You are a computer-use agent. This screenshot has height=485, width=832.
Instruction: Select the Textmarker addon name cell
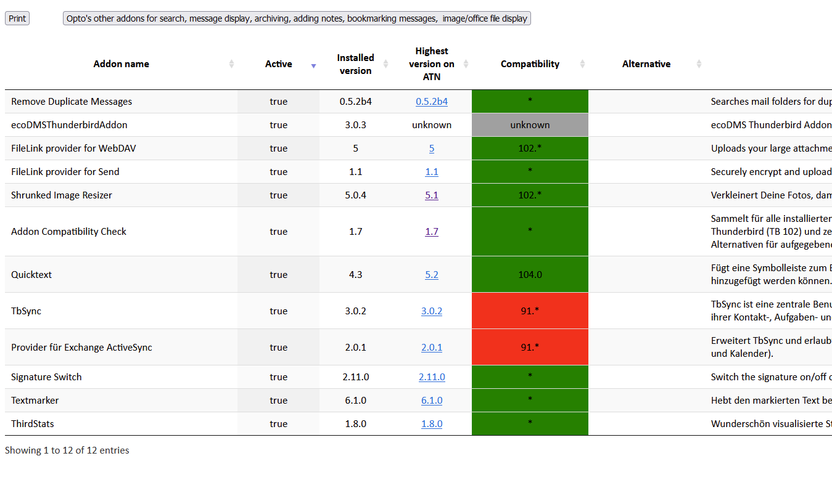point(35,401)
